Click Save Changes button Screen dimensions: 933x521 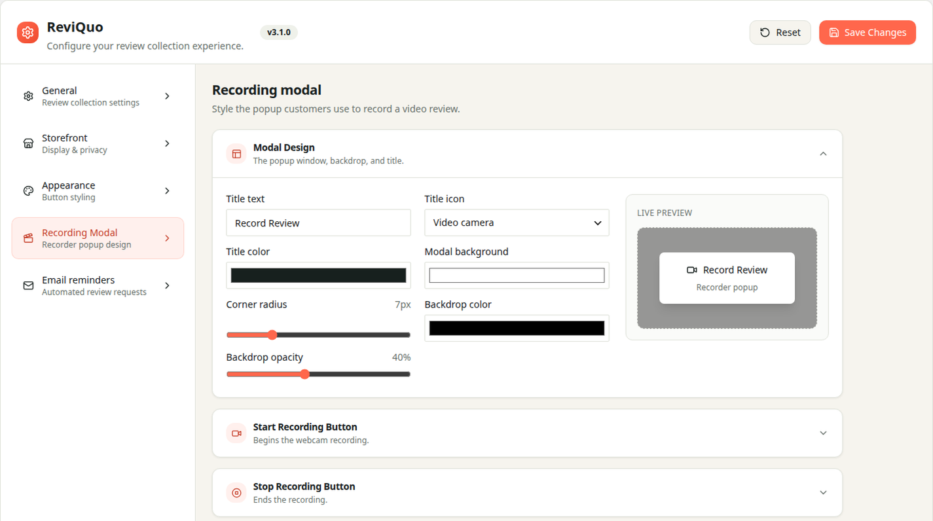[x=867, y=33]
